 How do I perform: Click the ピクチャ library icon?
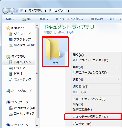[11, 68]
